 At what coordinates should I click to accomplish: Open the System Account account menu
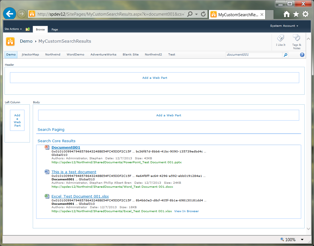pos(284,26)
